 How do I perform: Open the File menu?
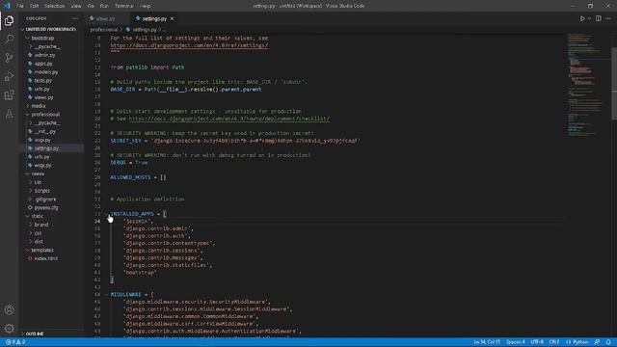coord(20,6)
